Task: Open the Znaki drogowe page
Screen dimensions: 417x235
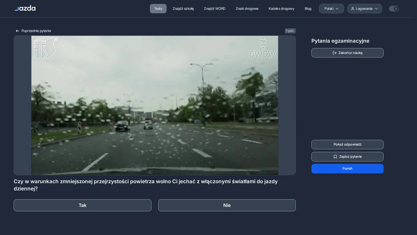Action: pos(247,9)
